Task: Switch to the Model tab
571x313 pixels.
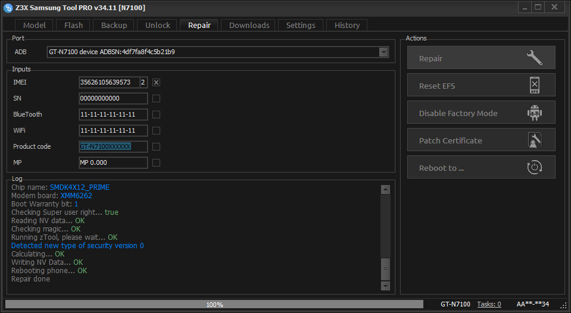Action: point(34,25)
